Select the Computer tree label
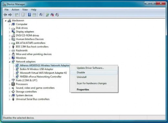The height and width of the screenshot is (123, 168). pyautogui.click(x=21, y=24)
